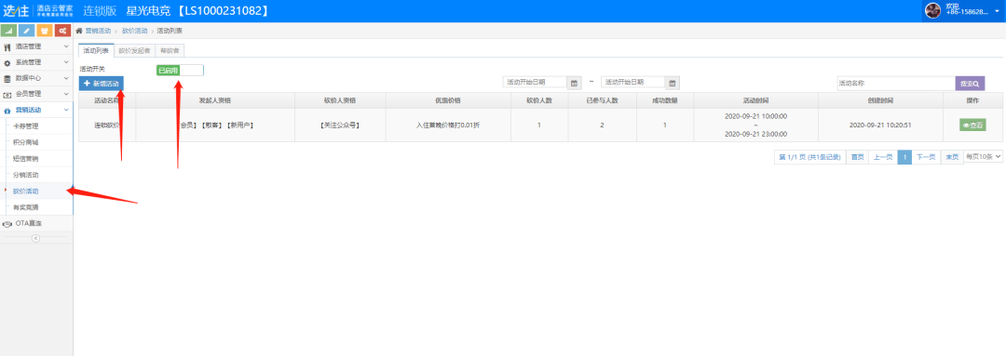Click 下一页 pagination button

point(926,157)
